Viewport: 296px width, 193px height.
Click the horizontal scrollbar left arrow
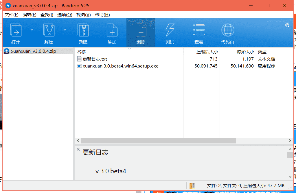pyautogui.click(x=78, y=141)
